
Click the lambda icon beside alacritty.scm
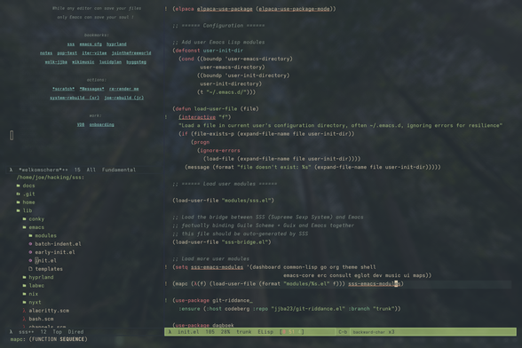(x=24, y=311)
